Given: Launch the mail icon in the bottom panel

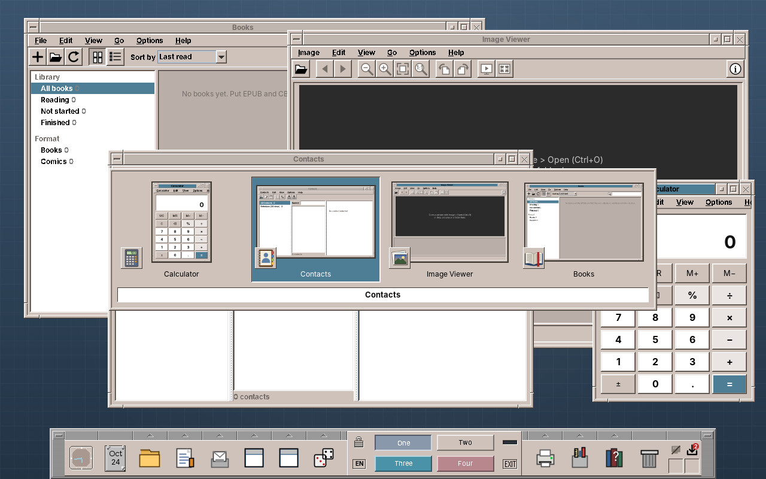Looking at the screenshot, I should click(x=220, y=458).
